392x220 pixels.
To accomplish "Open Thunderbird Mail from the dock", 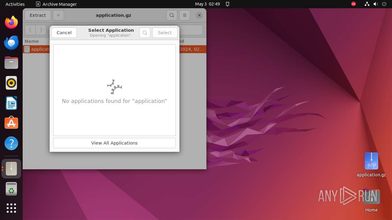I will [11, 42].
